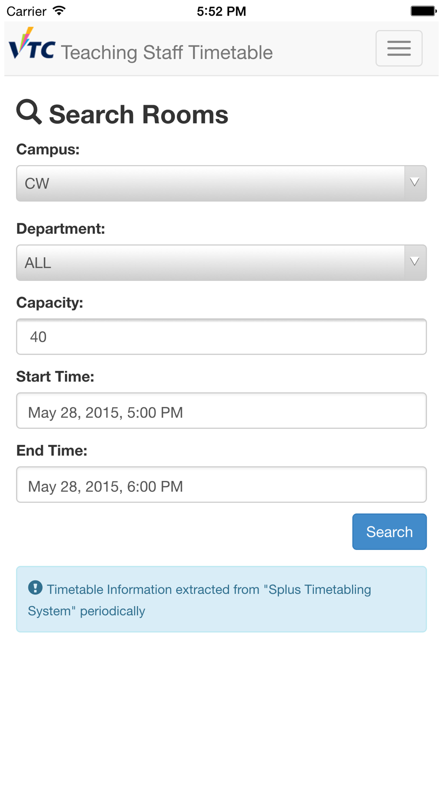
Task: Tap the 5:52 PM status bar clock
Action: pos(221,11)
